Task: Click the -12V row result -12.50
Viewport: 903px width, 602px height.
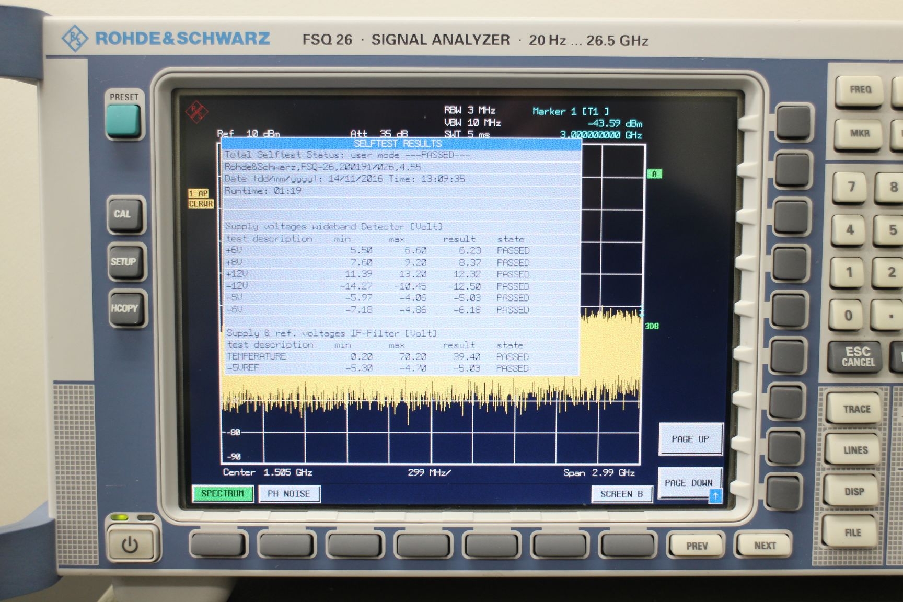Action: (465, 286)
